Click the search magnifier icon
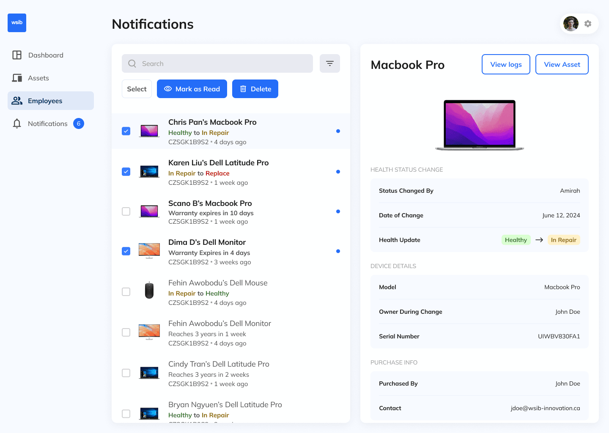 (132, 63)
